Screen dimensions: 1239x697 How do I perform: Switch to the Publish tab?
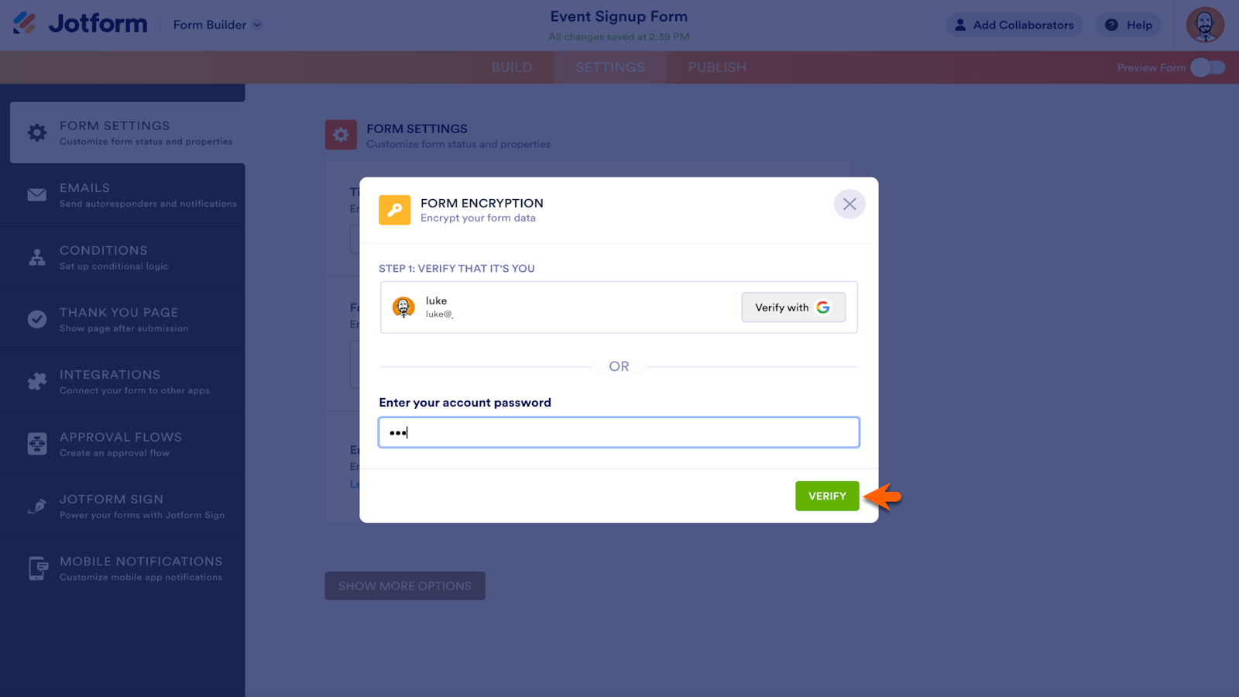coord(717,68)
